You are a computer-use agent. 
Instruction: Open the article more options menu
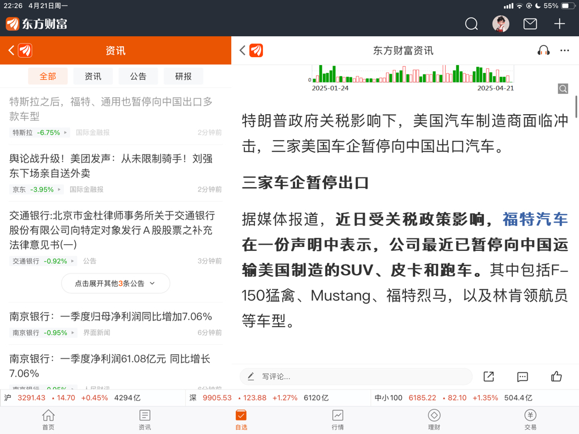pyautogui.click(x=565, y=50)
